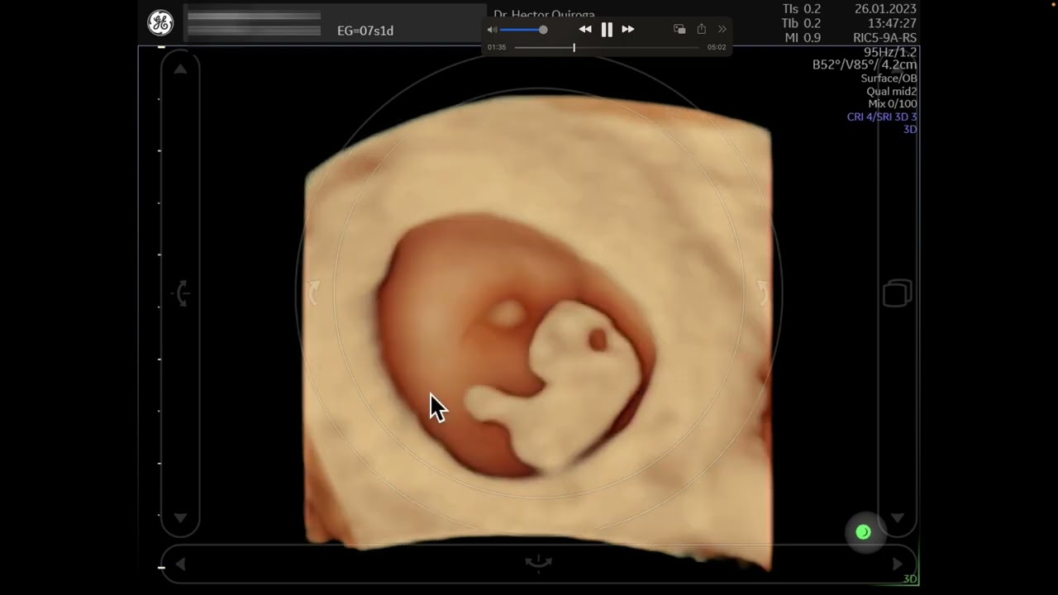Rewind the video
The image size is (1058, 595).
(585, 30)
